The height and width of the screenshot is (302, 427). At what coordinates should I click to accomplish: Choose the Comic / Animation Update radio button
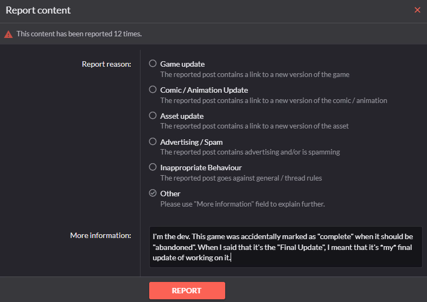153,89
